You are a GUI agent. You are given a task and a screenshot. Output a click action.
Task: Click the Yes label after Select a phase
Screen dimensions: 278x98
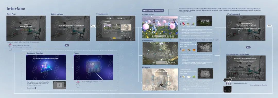93,26
